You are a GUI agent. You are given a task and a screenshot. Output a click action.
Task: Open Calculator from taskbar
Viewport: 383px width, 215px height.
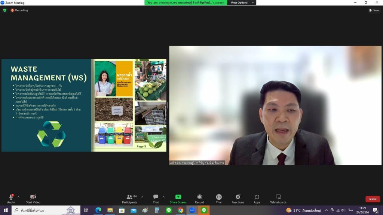pyautogui.click(x=157, y=210)
